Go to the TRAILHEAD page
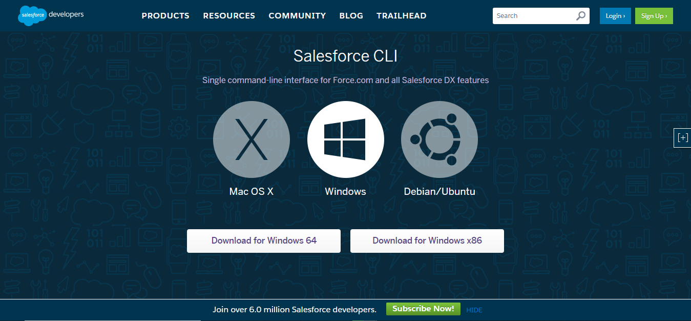The height and width of the screenshot is (321, 691). pos(402,16)
